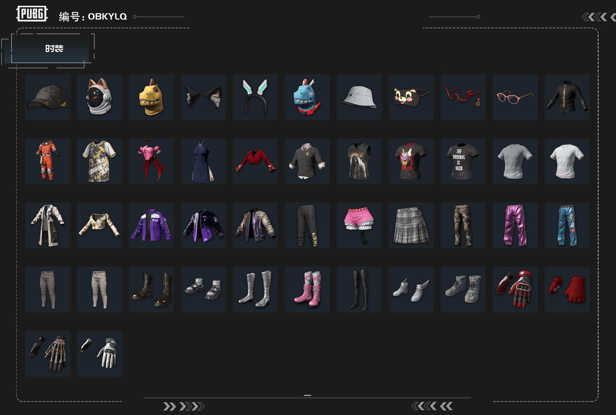Select the shiny magenta track pants
The image size is (616, 415).
[515, 225]
